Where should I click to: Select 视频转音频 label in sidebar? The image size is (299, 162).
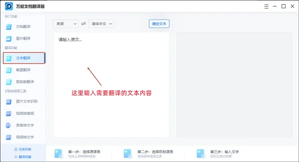(x=25, y=114)
